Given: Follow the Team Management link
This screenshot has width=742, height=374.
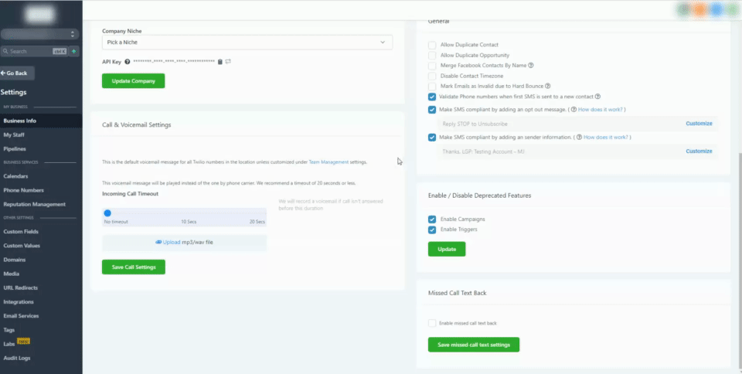Looking at the screenshot, I should (328, 161).
